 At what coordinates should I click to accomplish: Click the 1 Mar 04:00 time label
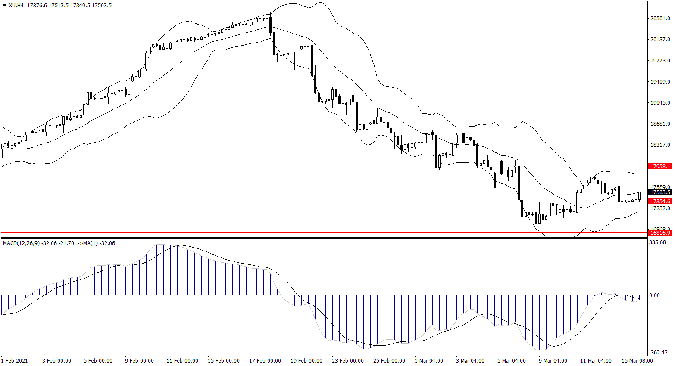[x=428, y=361]
